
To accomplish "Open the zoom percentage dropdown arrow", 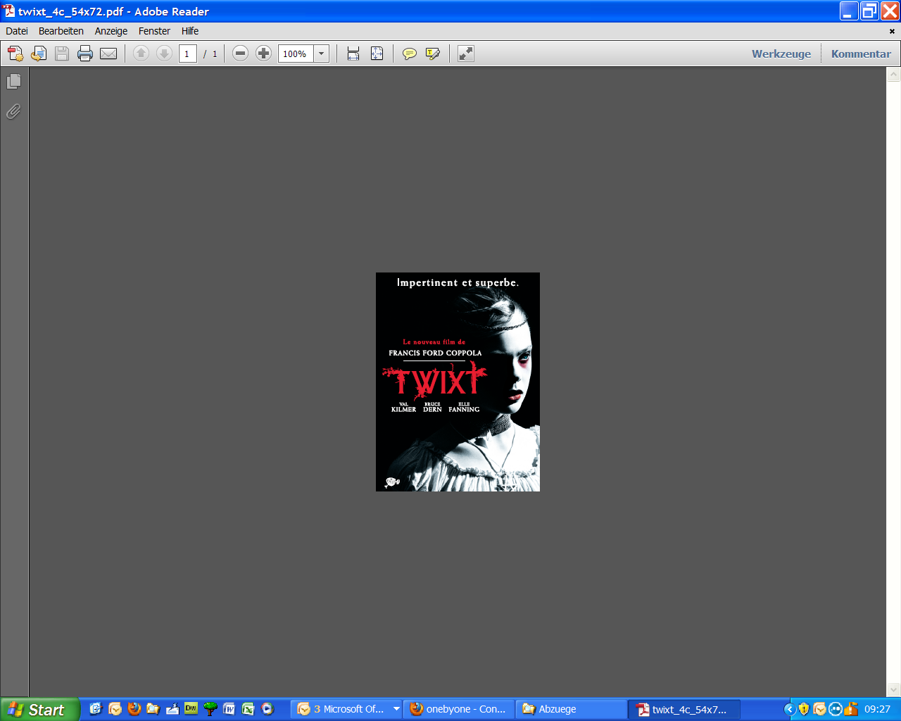I will coord(322,54).
